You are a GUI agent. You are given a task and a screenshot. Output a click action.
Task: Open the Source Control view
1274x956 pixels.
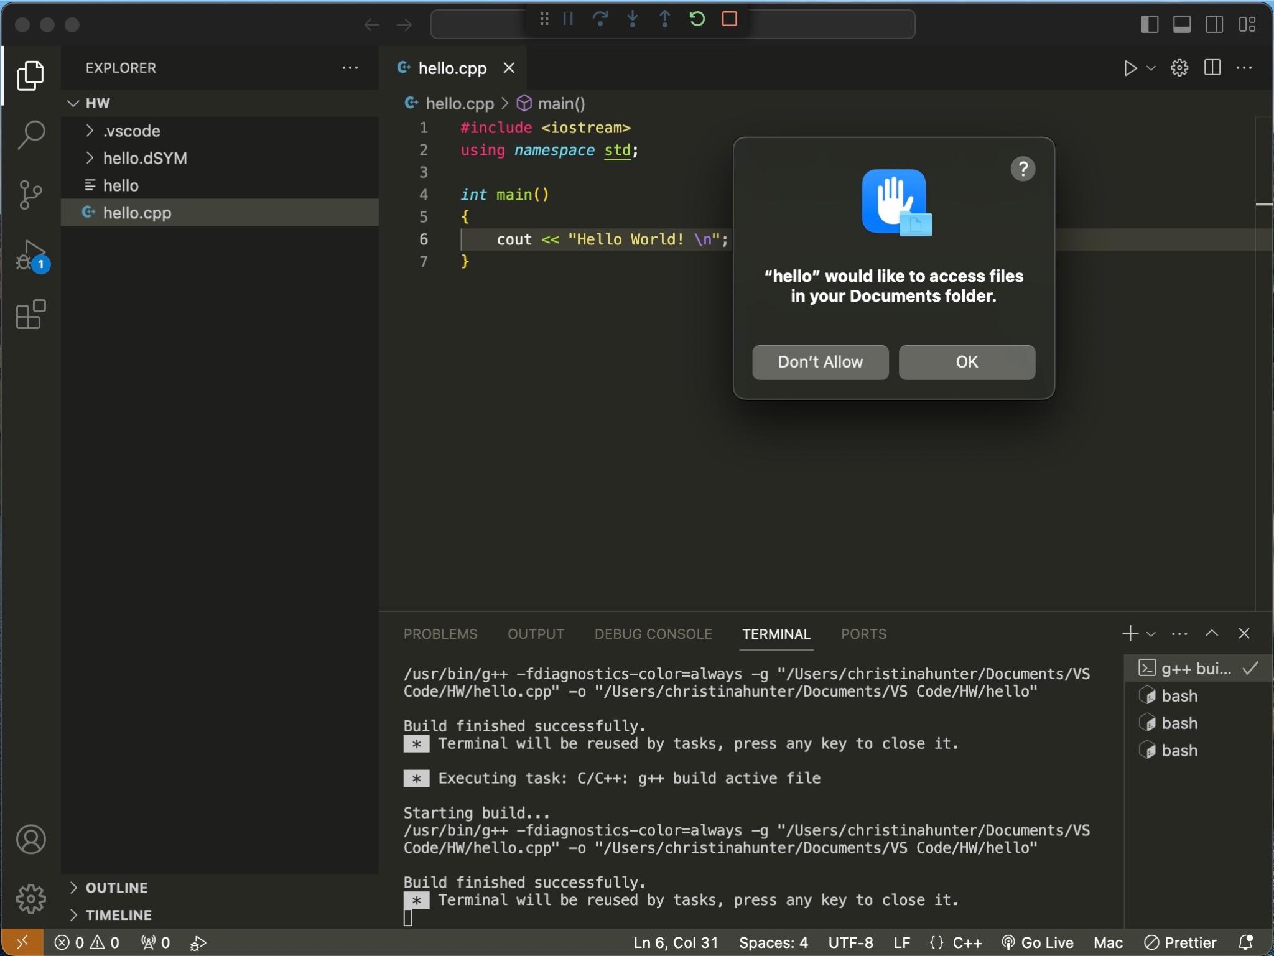click(30, 194)
